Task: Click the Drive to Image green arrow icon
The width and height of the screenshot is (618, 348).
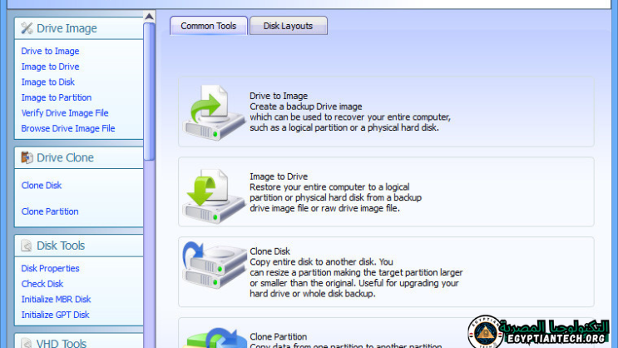Action: tap(213, 112)
